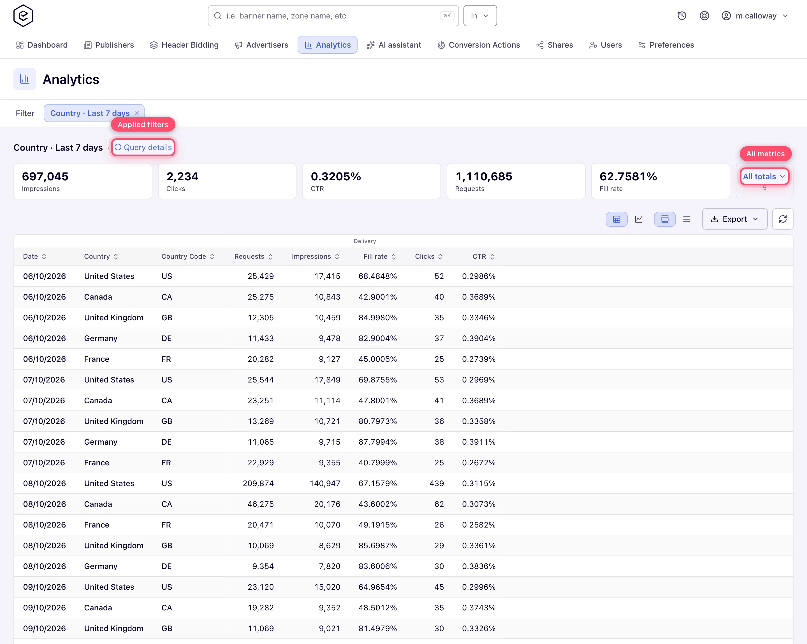
Task: Click the hexagon app logo
Action: [x=23, y=16]
